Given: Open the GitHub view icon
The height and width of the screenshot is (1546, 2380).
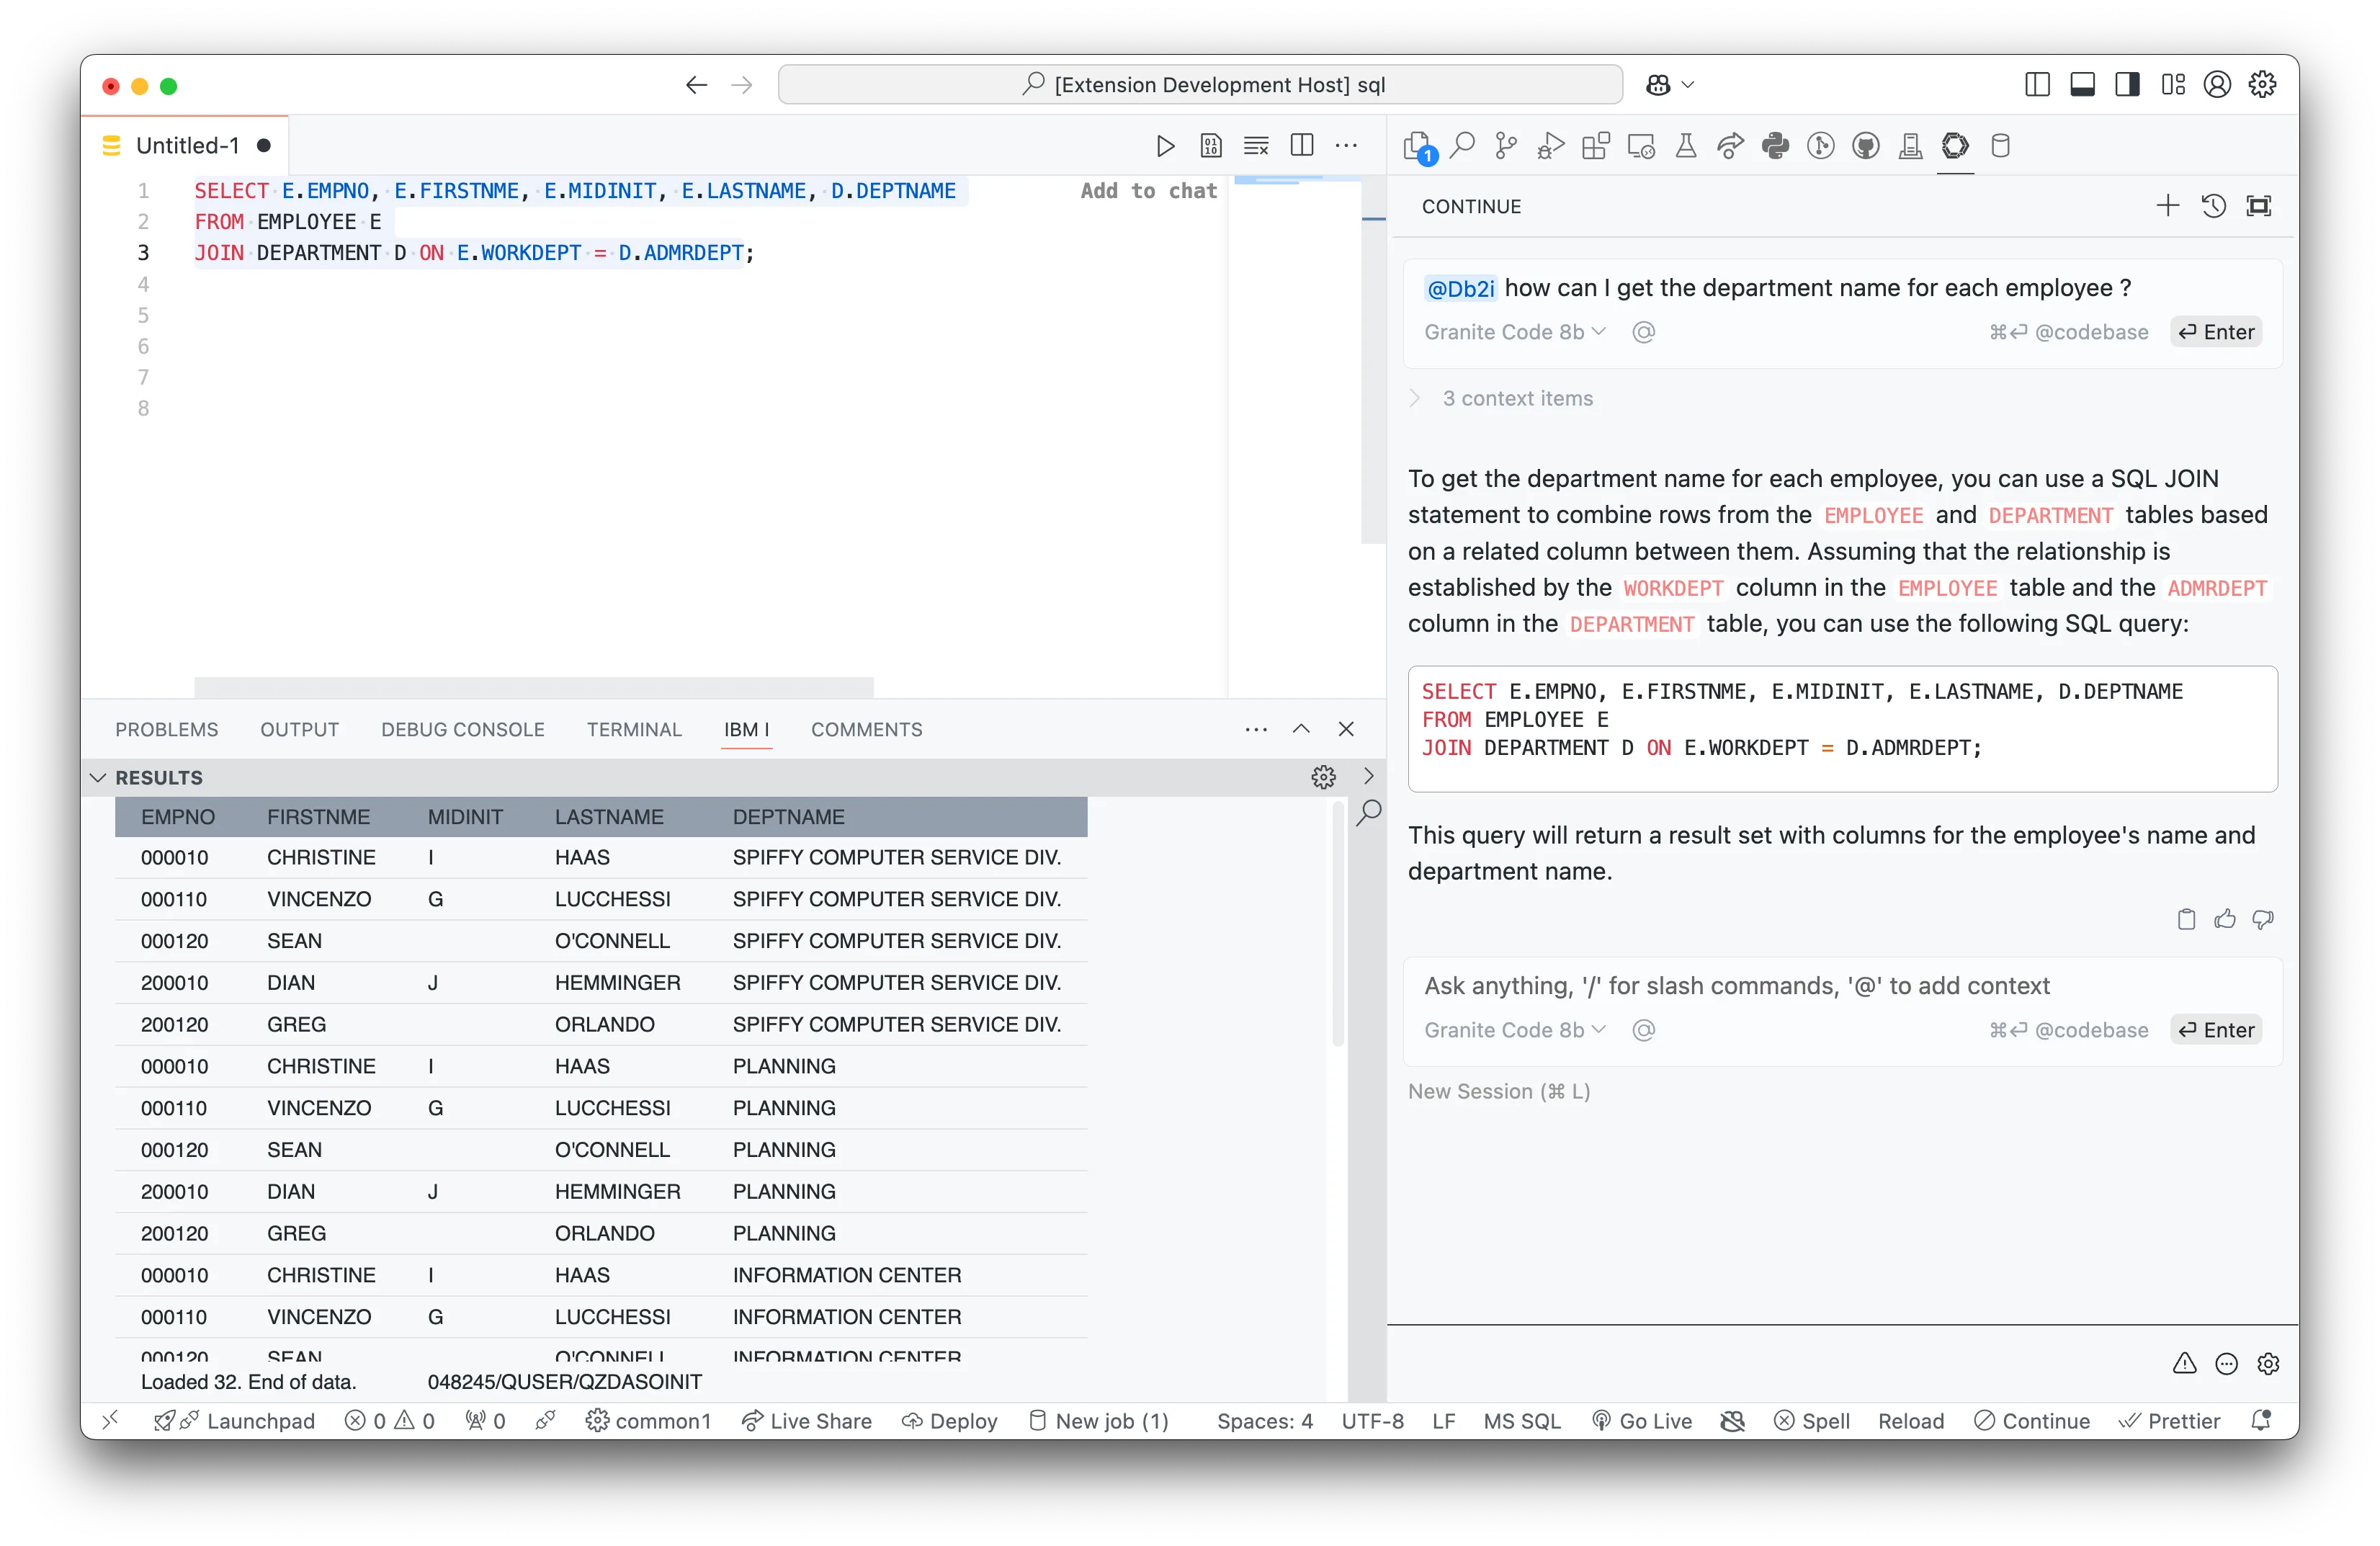Looking at the screenshot, I should (1866, 146).
